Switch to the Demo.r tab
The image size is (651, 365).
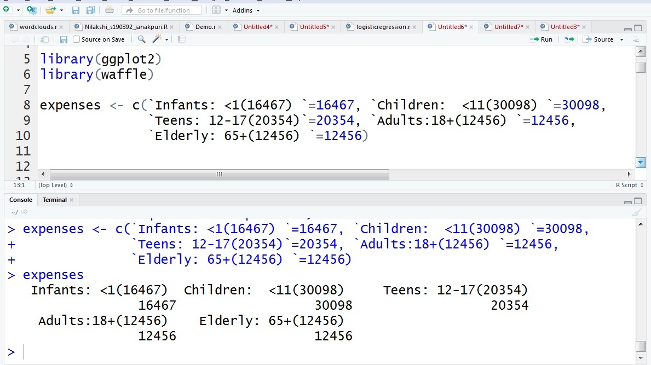pos(205,27)
